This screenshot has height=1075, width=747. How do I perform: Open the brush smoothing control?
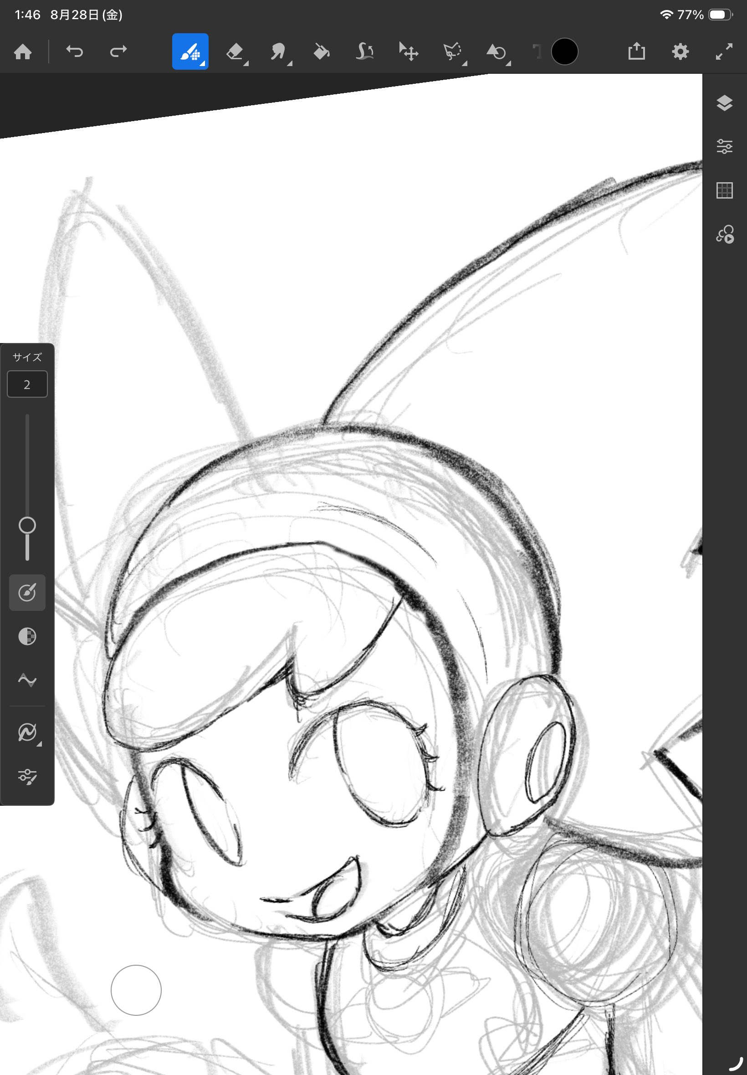pos(27,680)
